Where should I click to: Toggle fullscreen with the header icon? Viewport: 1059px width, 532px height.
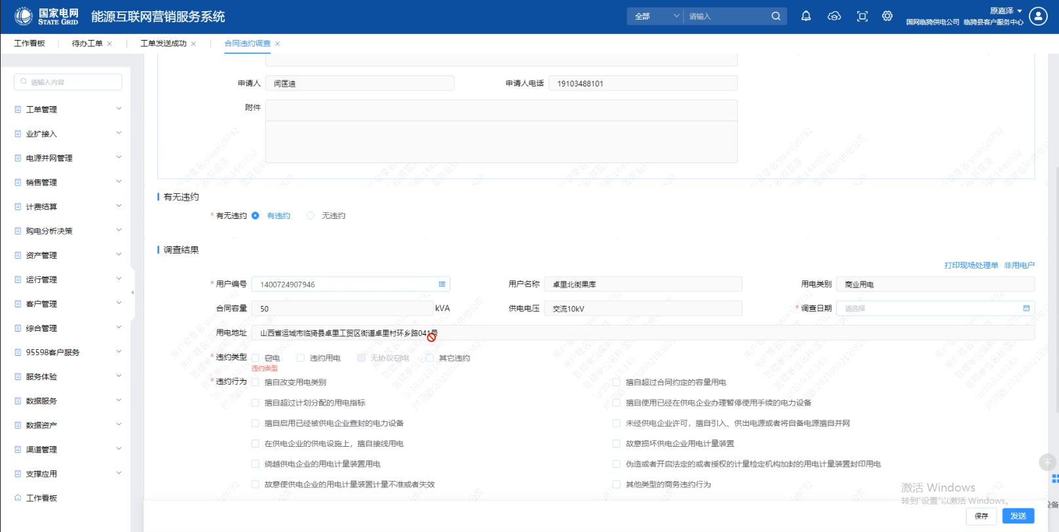pos(862,16)
